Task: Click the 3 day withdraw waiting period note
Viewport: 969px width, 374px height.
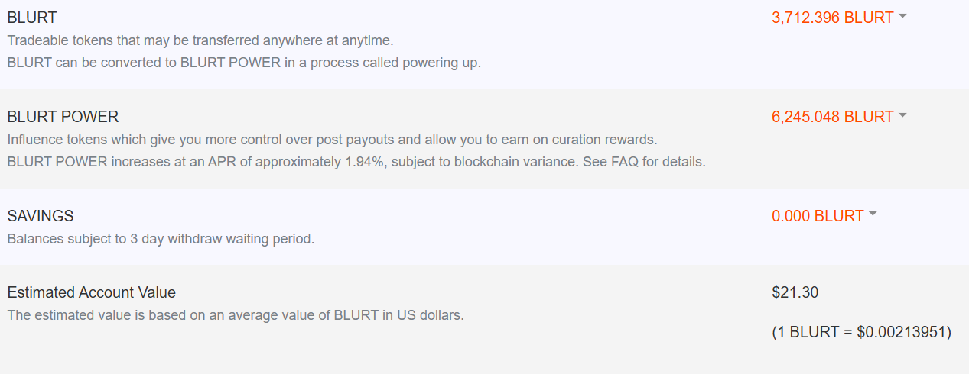Action: pyautogui.click(x=161, y=239)
